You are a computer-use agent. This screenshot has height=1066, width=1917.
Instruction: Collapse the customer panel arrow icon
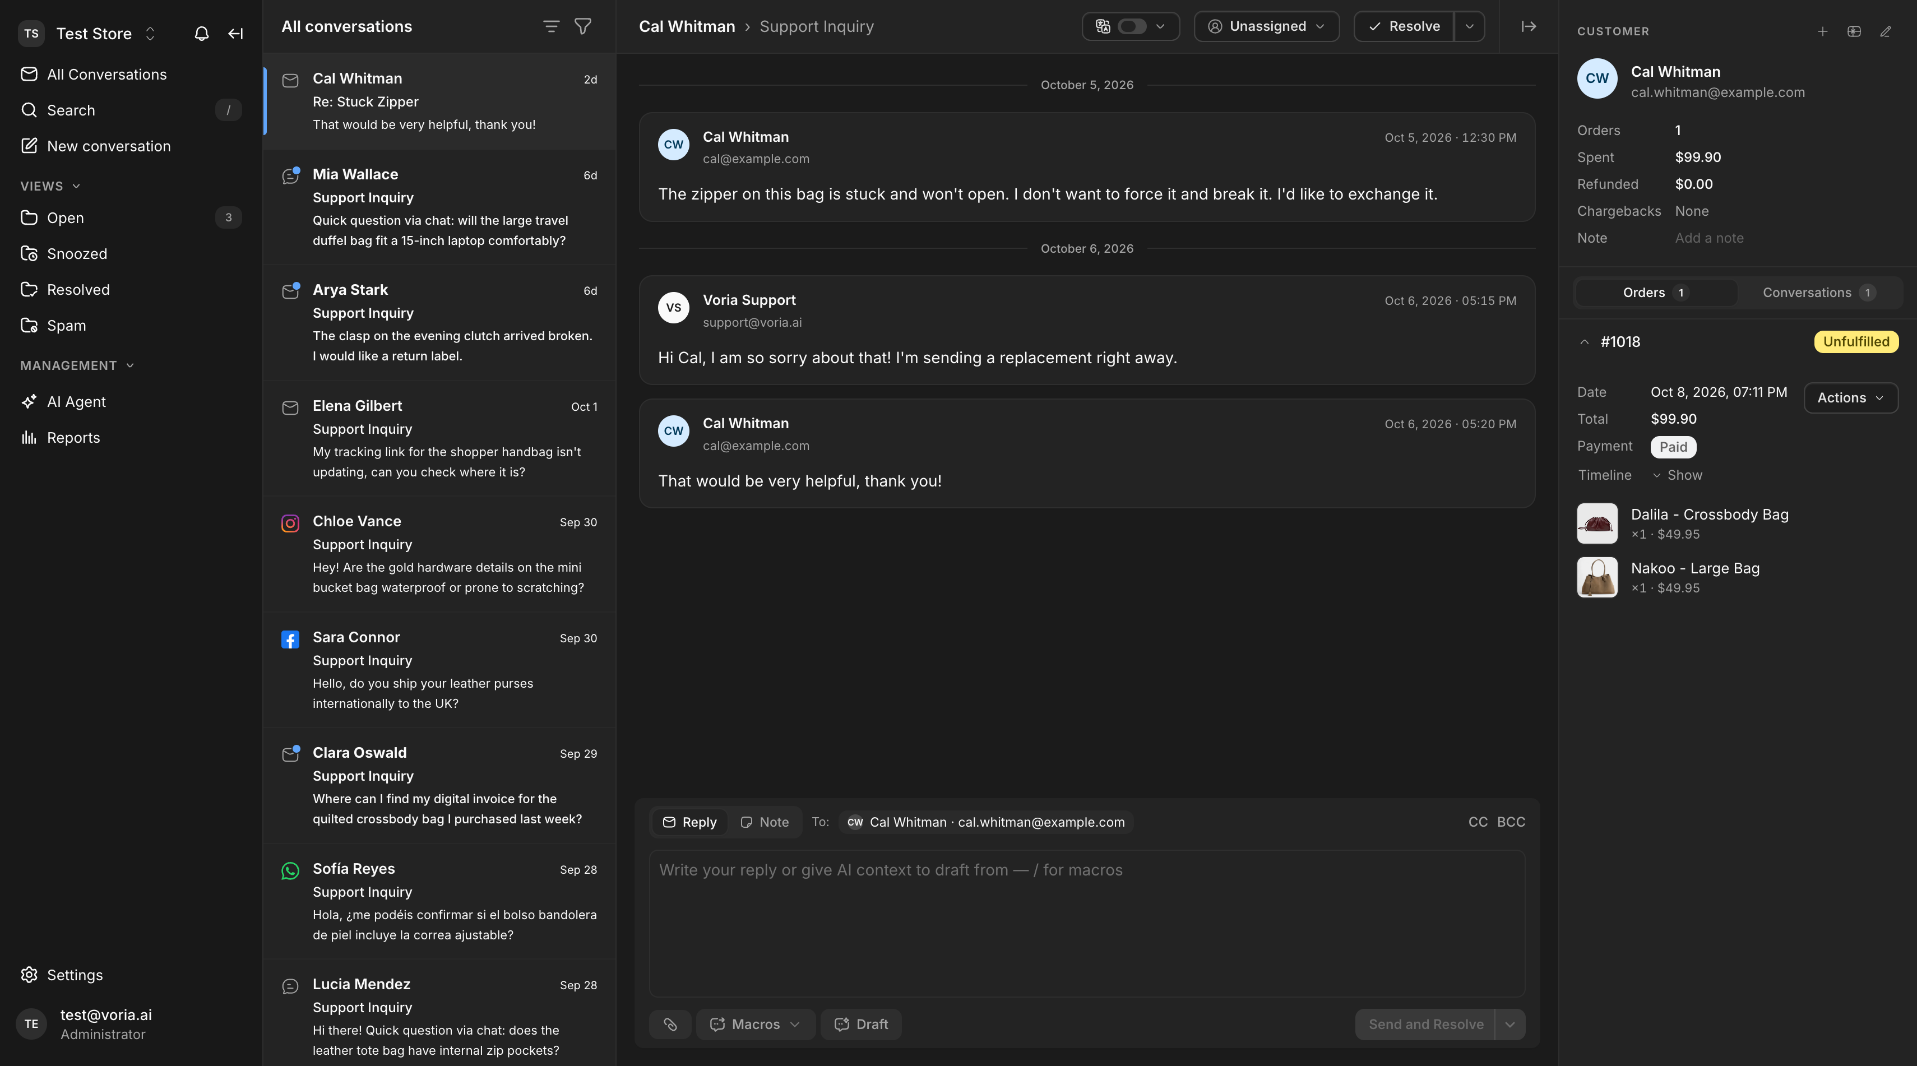click(x=1529, y=27)
